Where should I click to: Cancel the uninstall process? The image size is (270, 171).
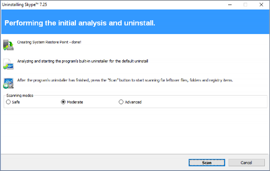(x=246, y=162)
